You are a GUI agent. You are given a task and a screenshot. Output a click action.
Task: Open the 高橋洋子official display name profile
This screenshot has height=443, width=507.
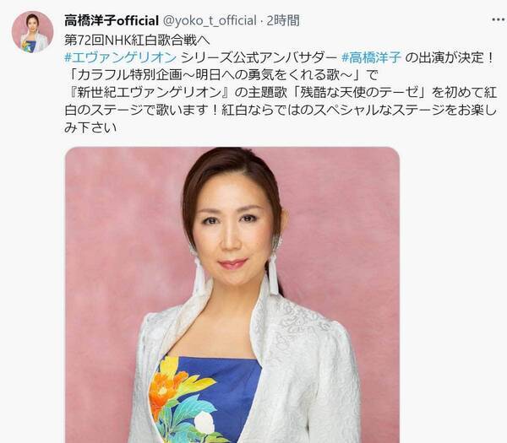112,20
